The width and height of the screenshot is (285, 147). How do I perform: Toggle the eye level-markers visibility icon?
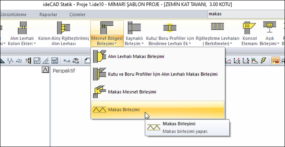point(76,61)
